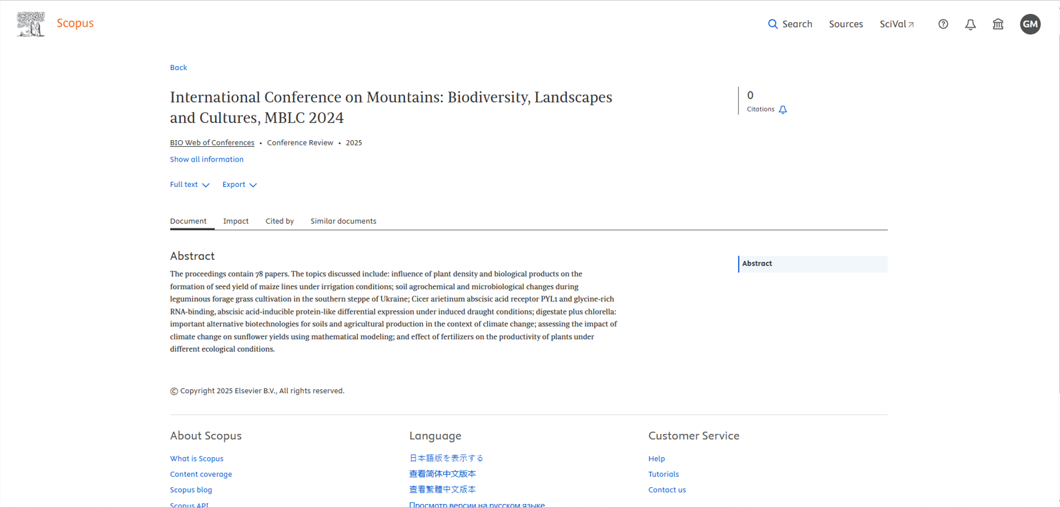Open the GM user account avatar
Viewport: 1060px width, 508px height.
[1030, 24]
